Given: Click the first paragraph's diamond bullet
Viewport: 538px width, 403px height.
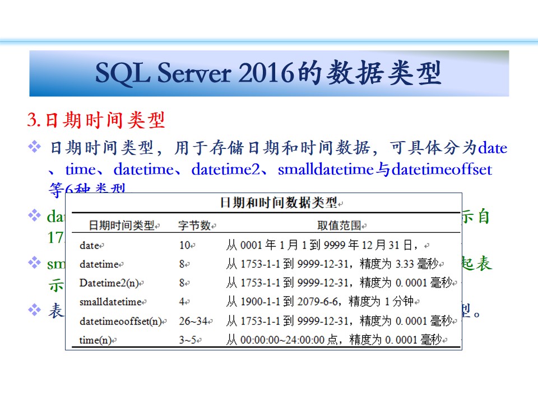Looking at the screenshot, I should (x=34, y=147).
